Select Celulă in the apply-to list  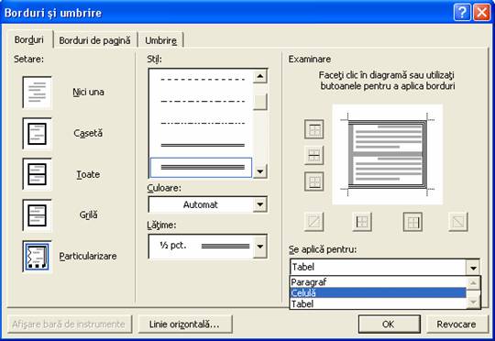coord(379,293)
